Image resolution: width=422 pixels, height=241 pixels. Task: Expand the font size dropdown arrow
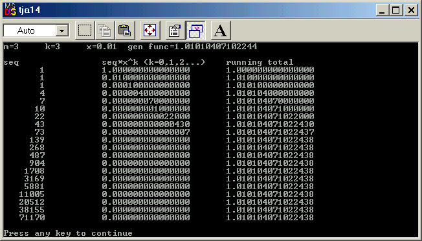tap(62, 30)
